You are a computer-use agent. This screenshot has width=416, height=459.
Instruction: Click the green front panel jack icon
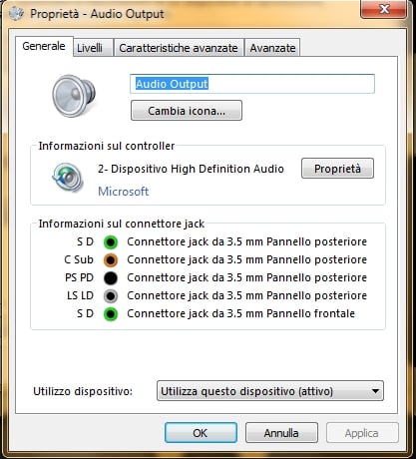(111, 314)
